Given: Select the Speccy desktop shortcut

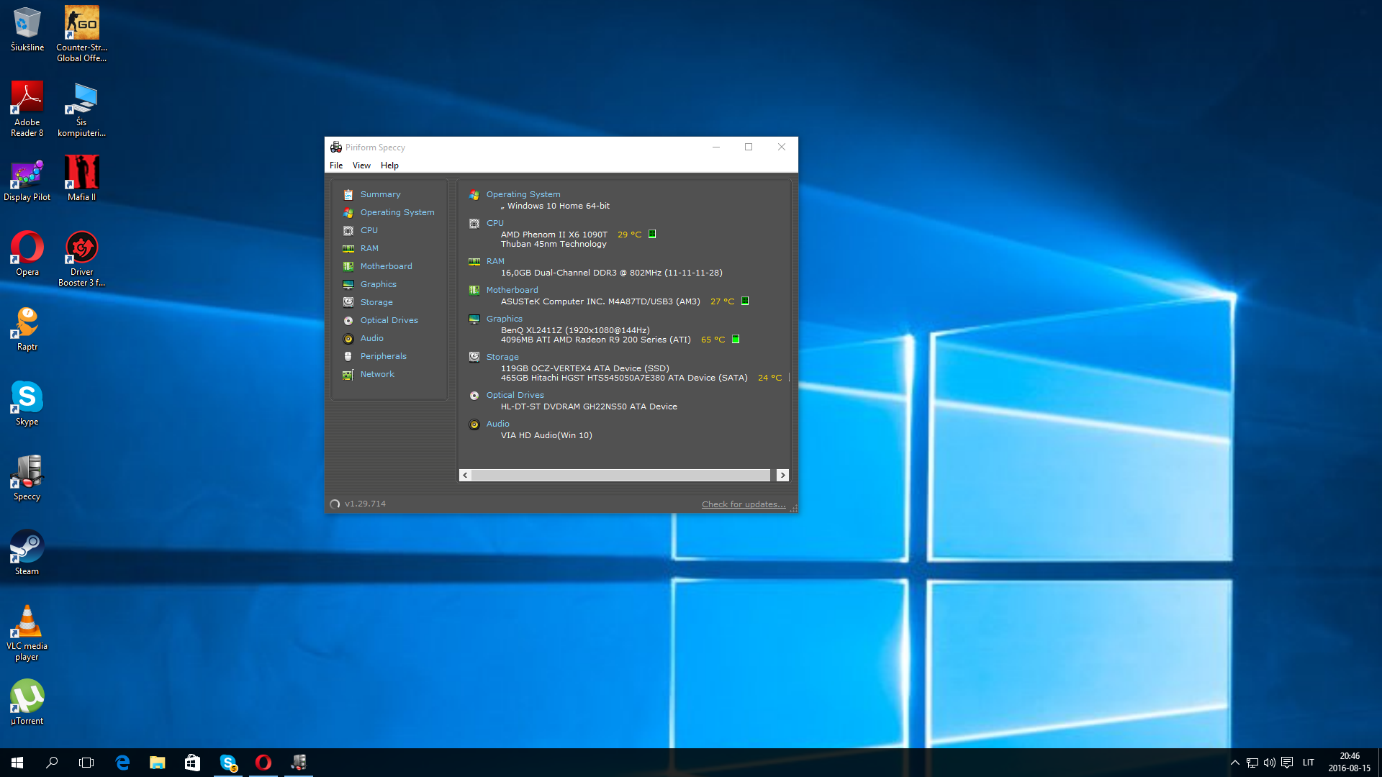Looking at the screenshot, I should 27,478.
